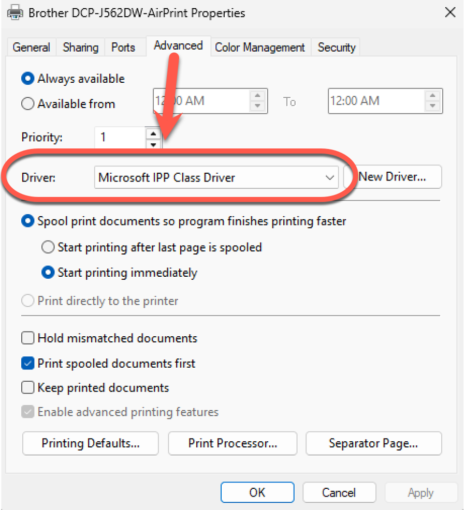This screenshot has width=464, height=510.
Task: Select Start printing after last page is spooled
Action: coord(48,247)
